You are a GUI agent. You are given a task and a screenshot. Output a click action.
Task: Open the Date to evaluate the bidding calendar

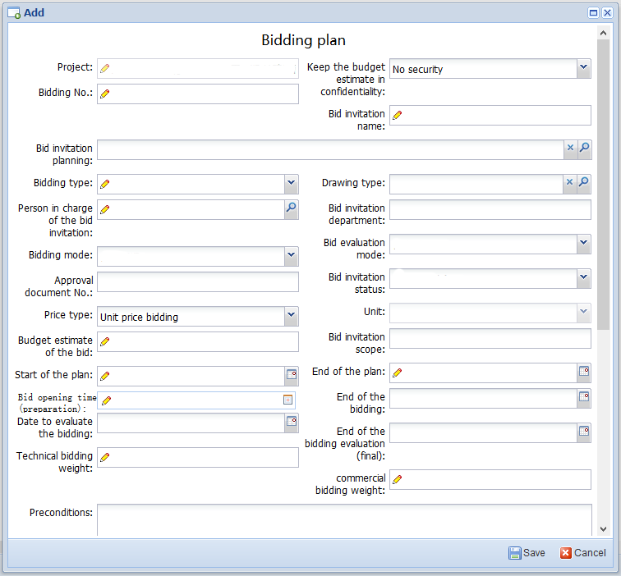click(x=291, y=422)
